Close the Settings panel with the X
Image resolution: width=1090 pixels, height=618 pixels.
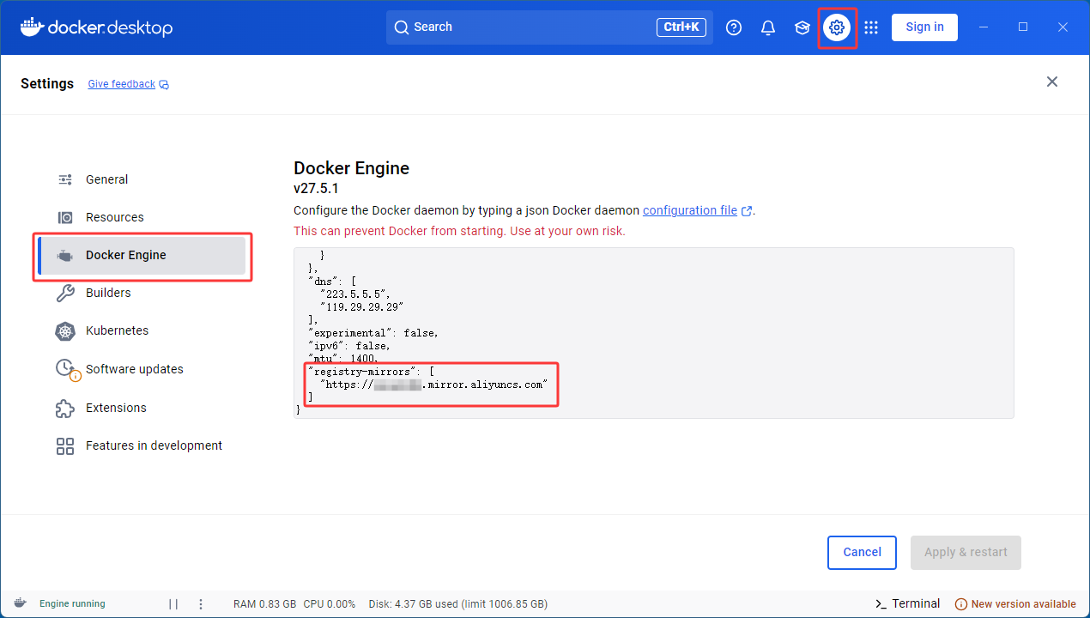[1052, 82]
